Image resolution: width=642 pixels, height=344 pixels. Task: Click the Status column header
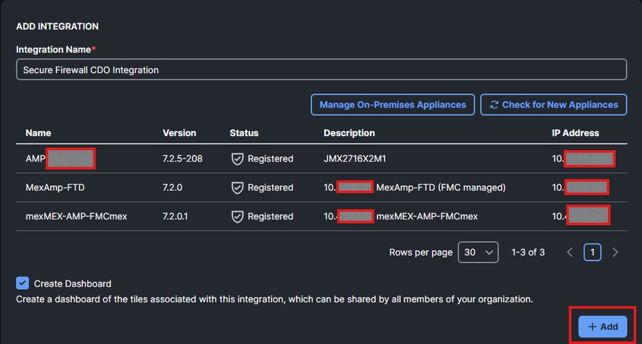pos(244,133)
